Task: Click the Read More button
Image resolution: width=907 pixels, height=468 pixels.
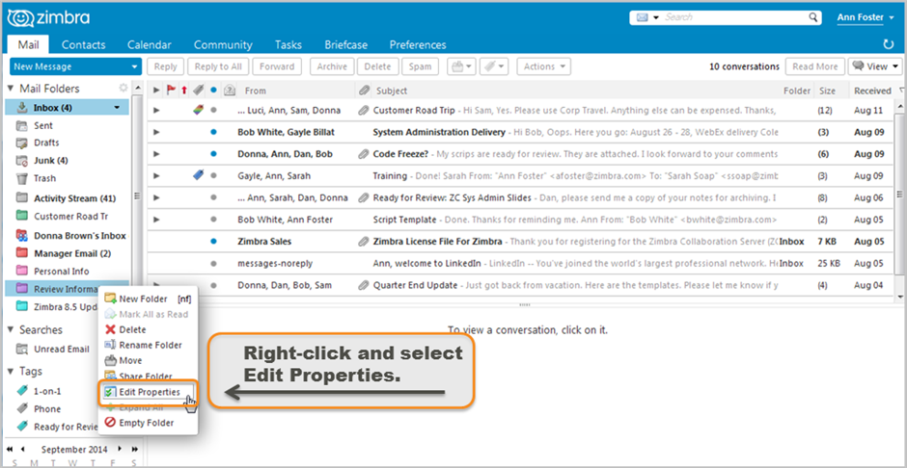Action: tap(815, 66)
